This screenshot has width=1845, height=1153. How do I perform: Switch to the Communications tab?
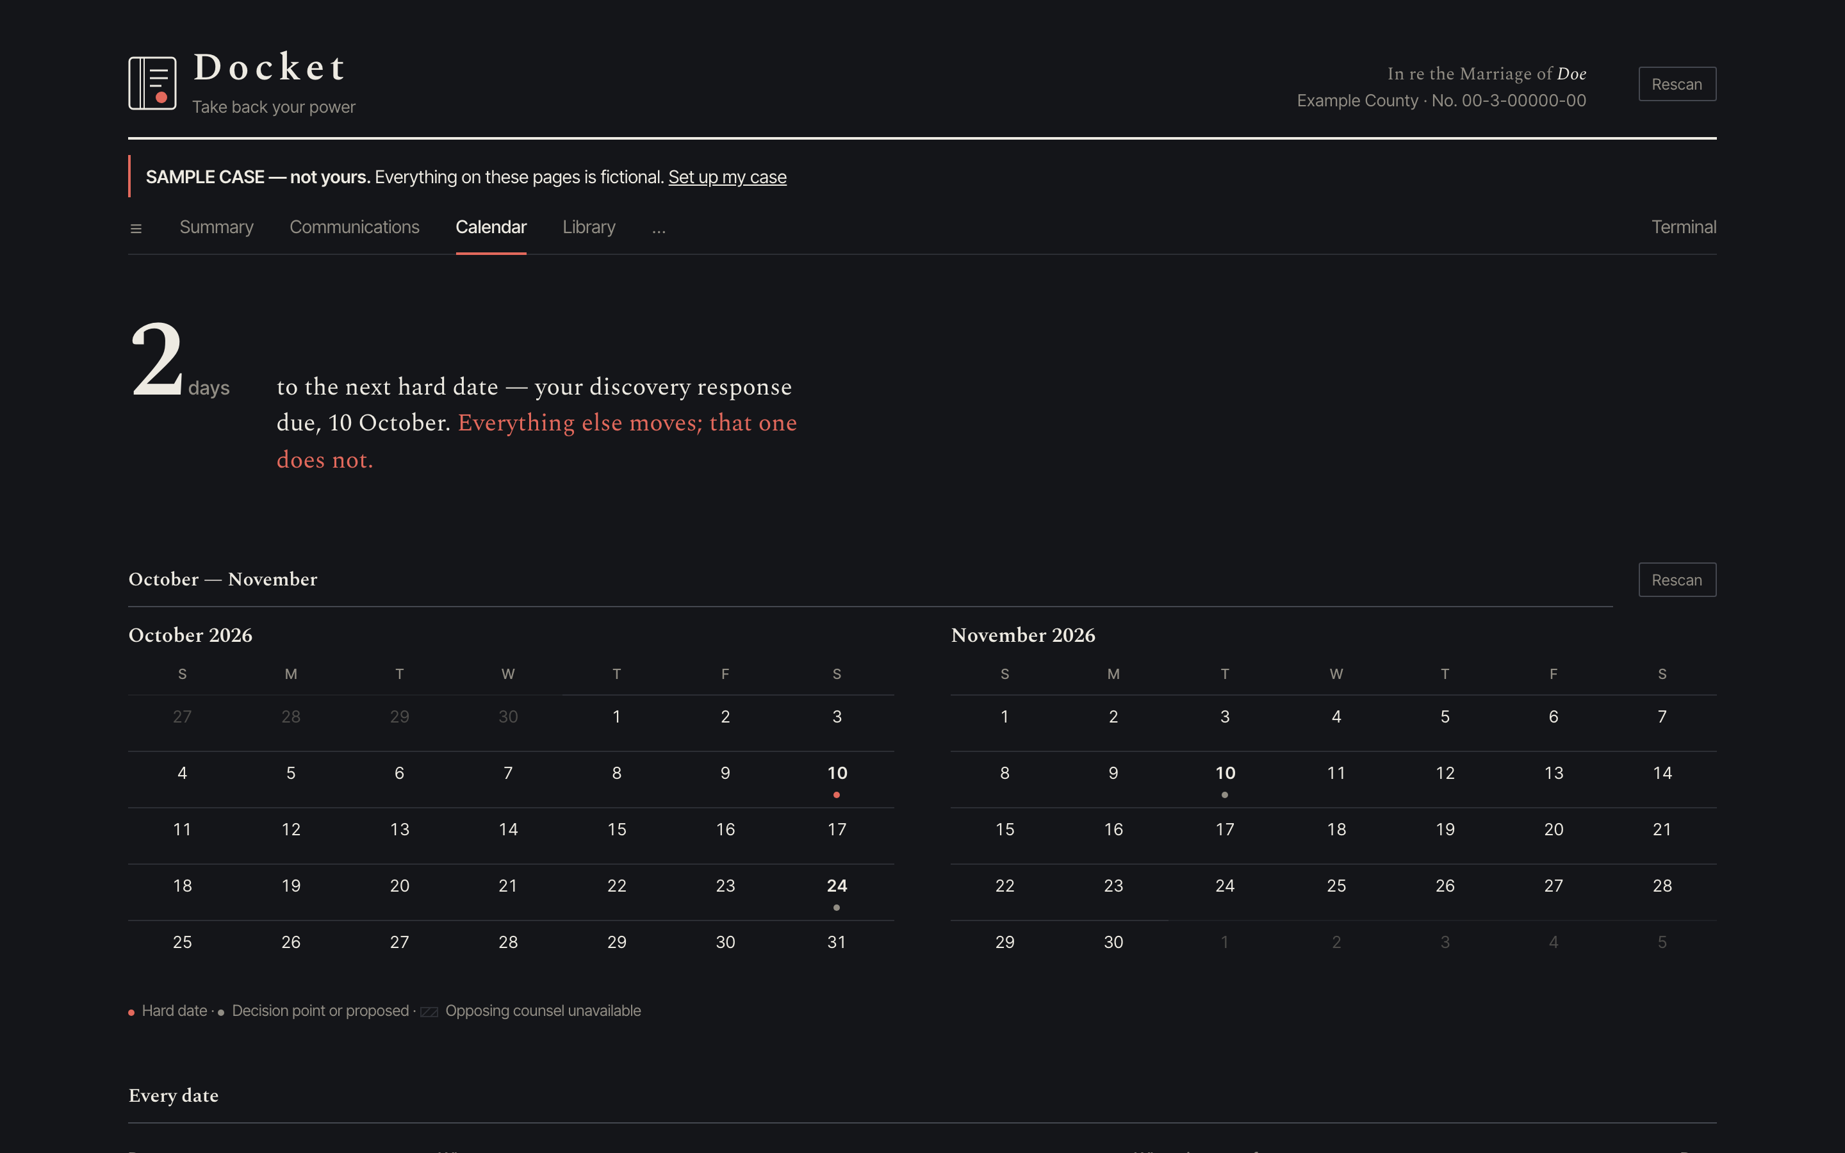point(354,227)
